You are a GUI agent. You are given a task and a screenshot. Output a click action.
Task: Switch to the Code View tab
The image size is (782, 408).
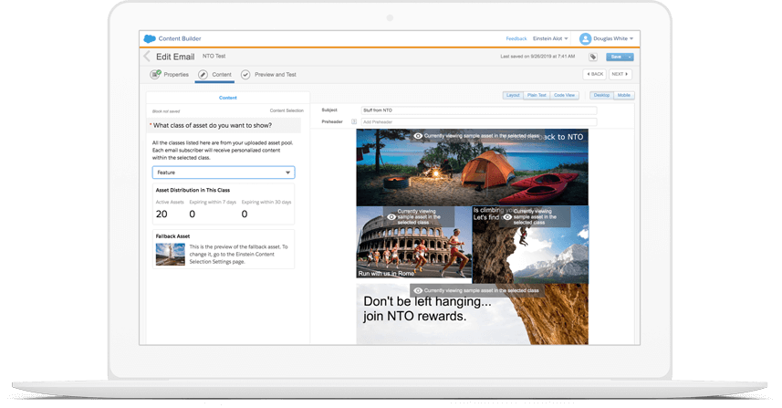(x=565, y=95)
